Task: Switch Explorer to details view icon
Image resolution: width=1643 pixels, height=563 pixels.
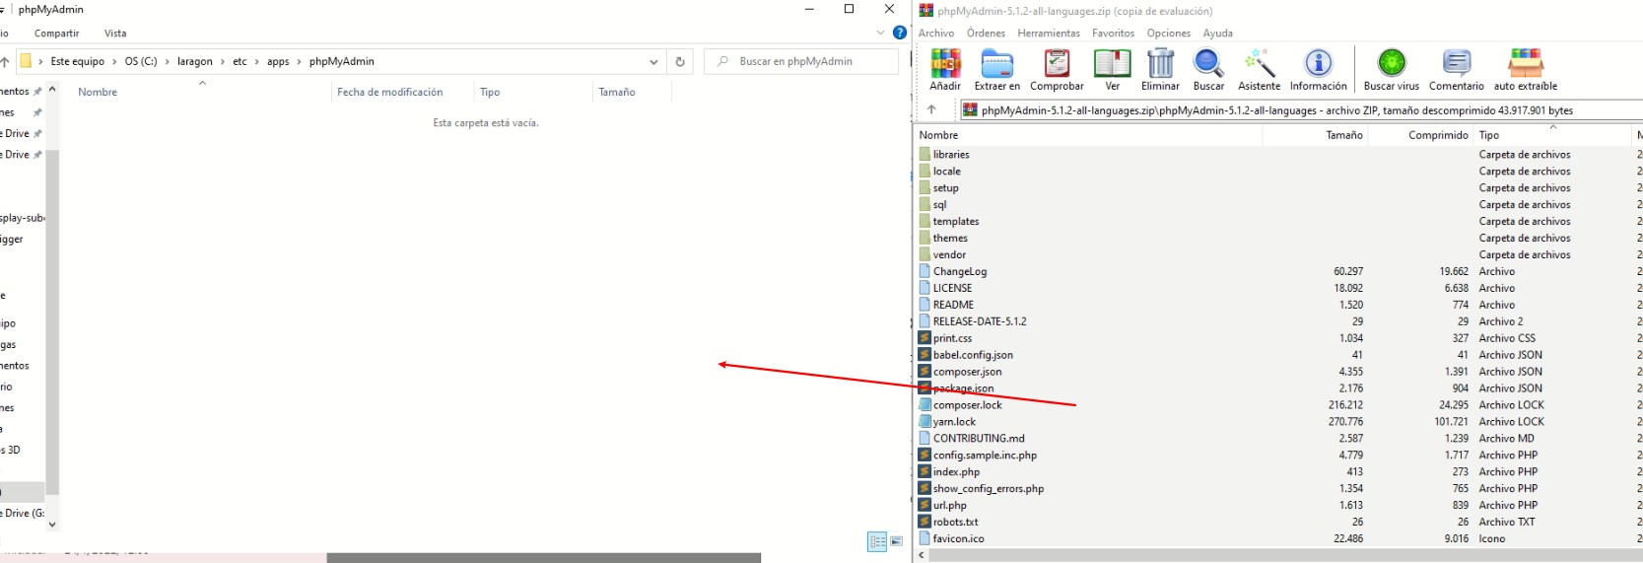Action: (877, 541)
